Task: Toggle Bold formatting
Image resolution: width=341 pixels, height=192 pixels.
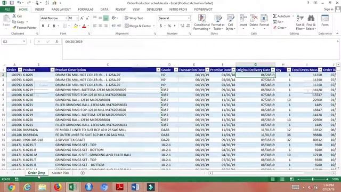Action: (43, 26)
